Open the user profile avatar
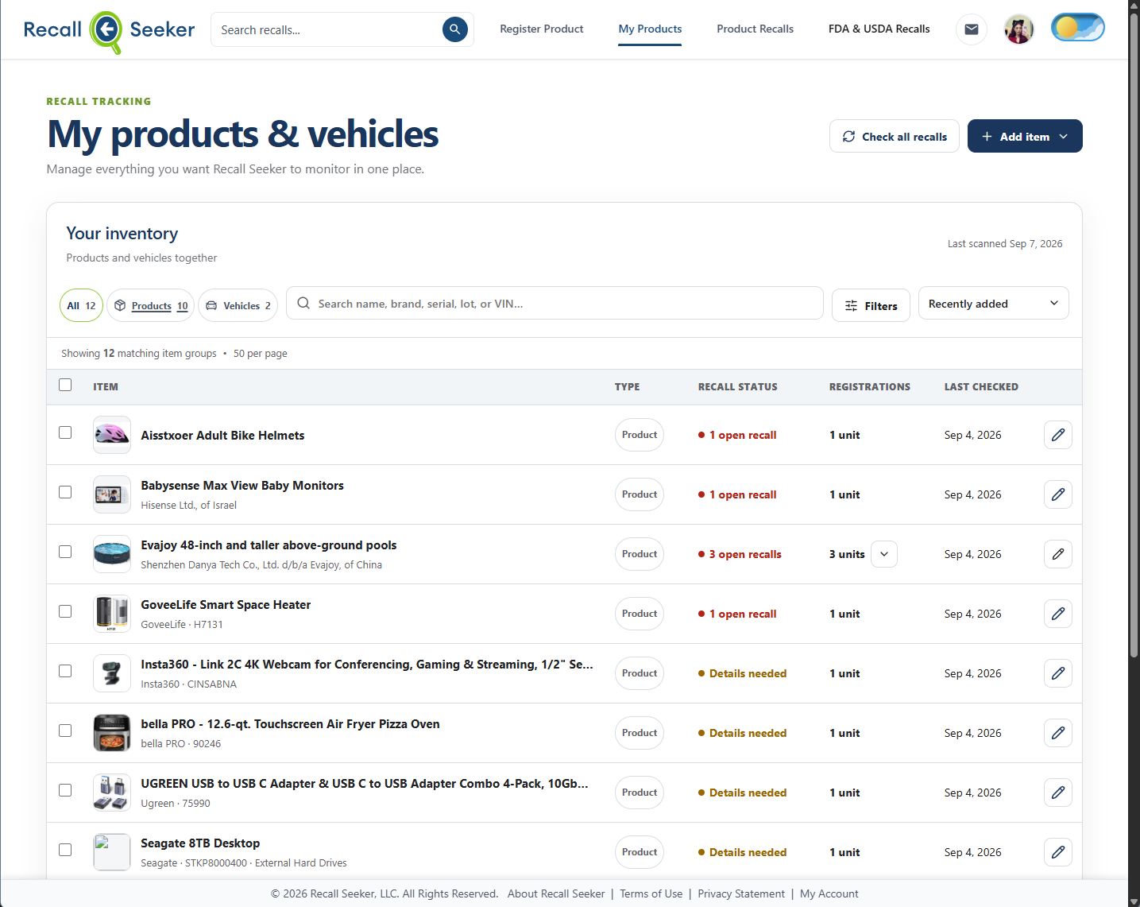1140x907 pixels. point(1018,29)
